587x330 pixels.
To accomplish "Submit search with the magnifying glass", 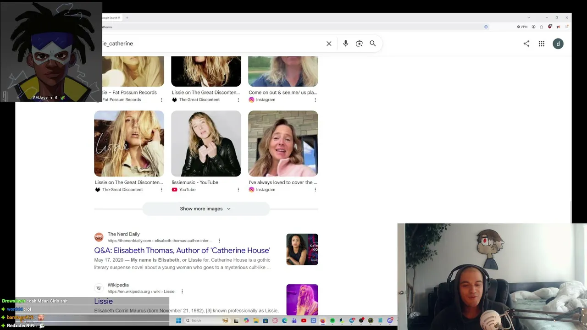I will pyautogui.click(x=373, y=44).
